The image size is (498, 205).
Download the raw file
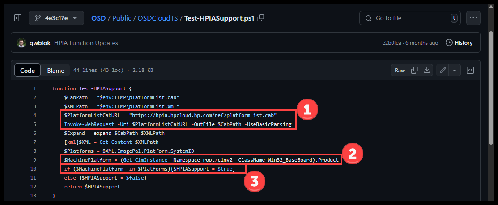pyautogui.click(x=427, y=70)
